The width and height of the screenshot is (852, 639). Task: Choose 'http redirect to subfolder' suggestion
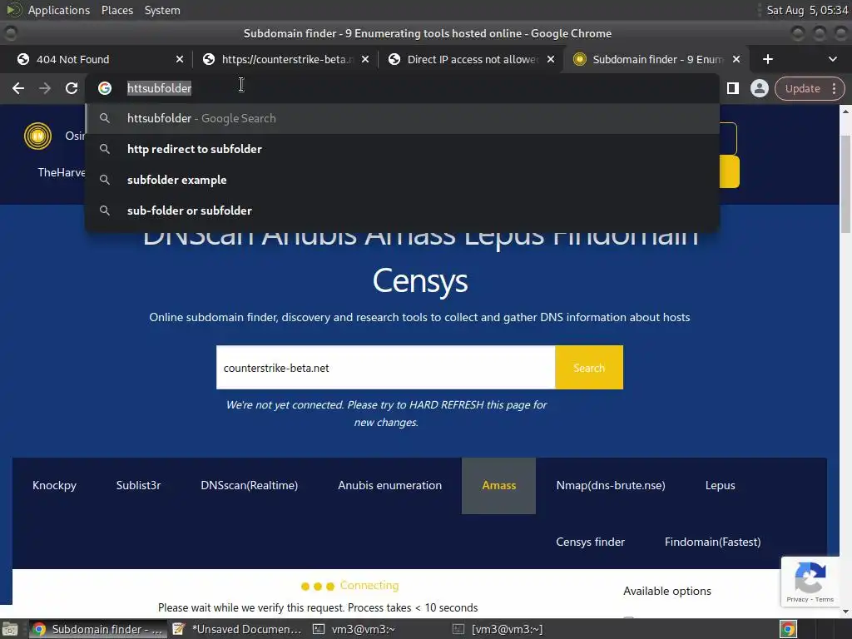point(403,149)
